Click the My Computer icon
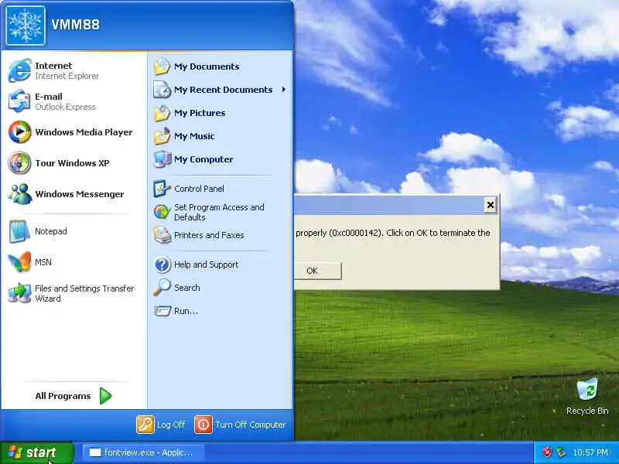The height and width of the screenshot is (464, 619). point(162,159)
